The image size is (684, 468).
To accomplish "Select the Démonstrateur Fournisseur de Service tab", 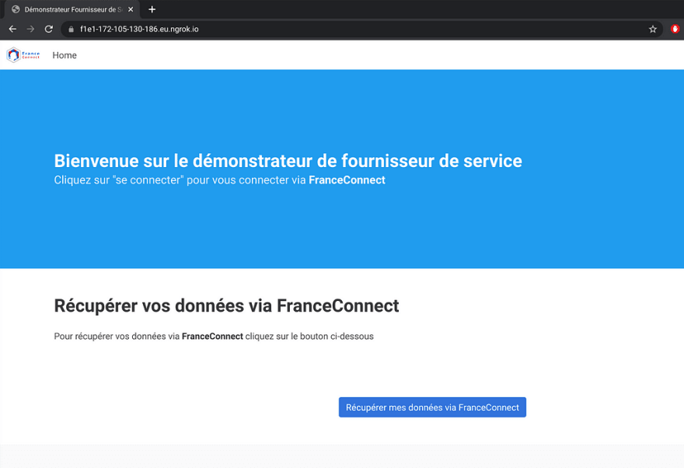I will click(72, 9).
